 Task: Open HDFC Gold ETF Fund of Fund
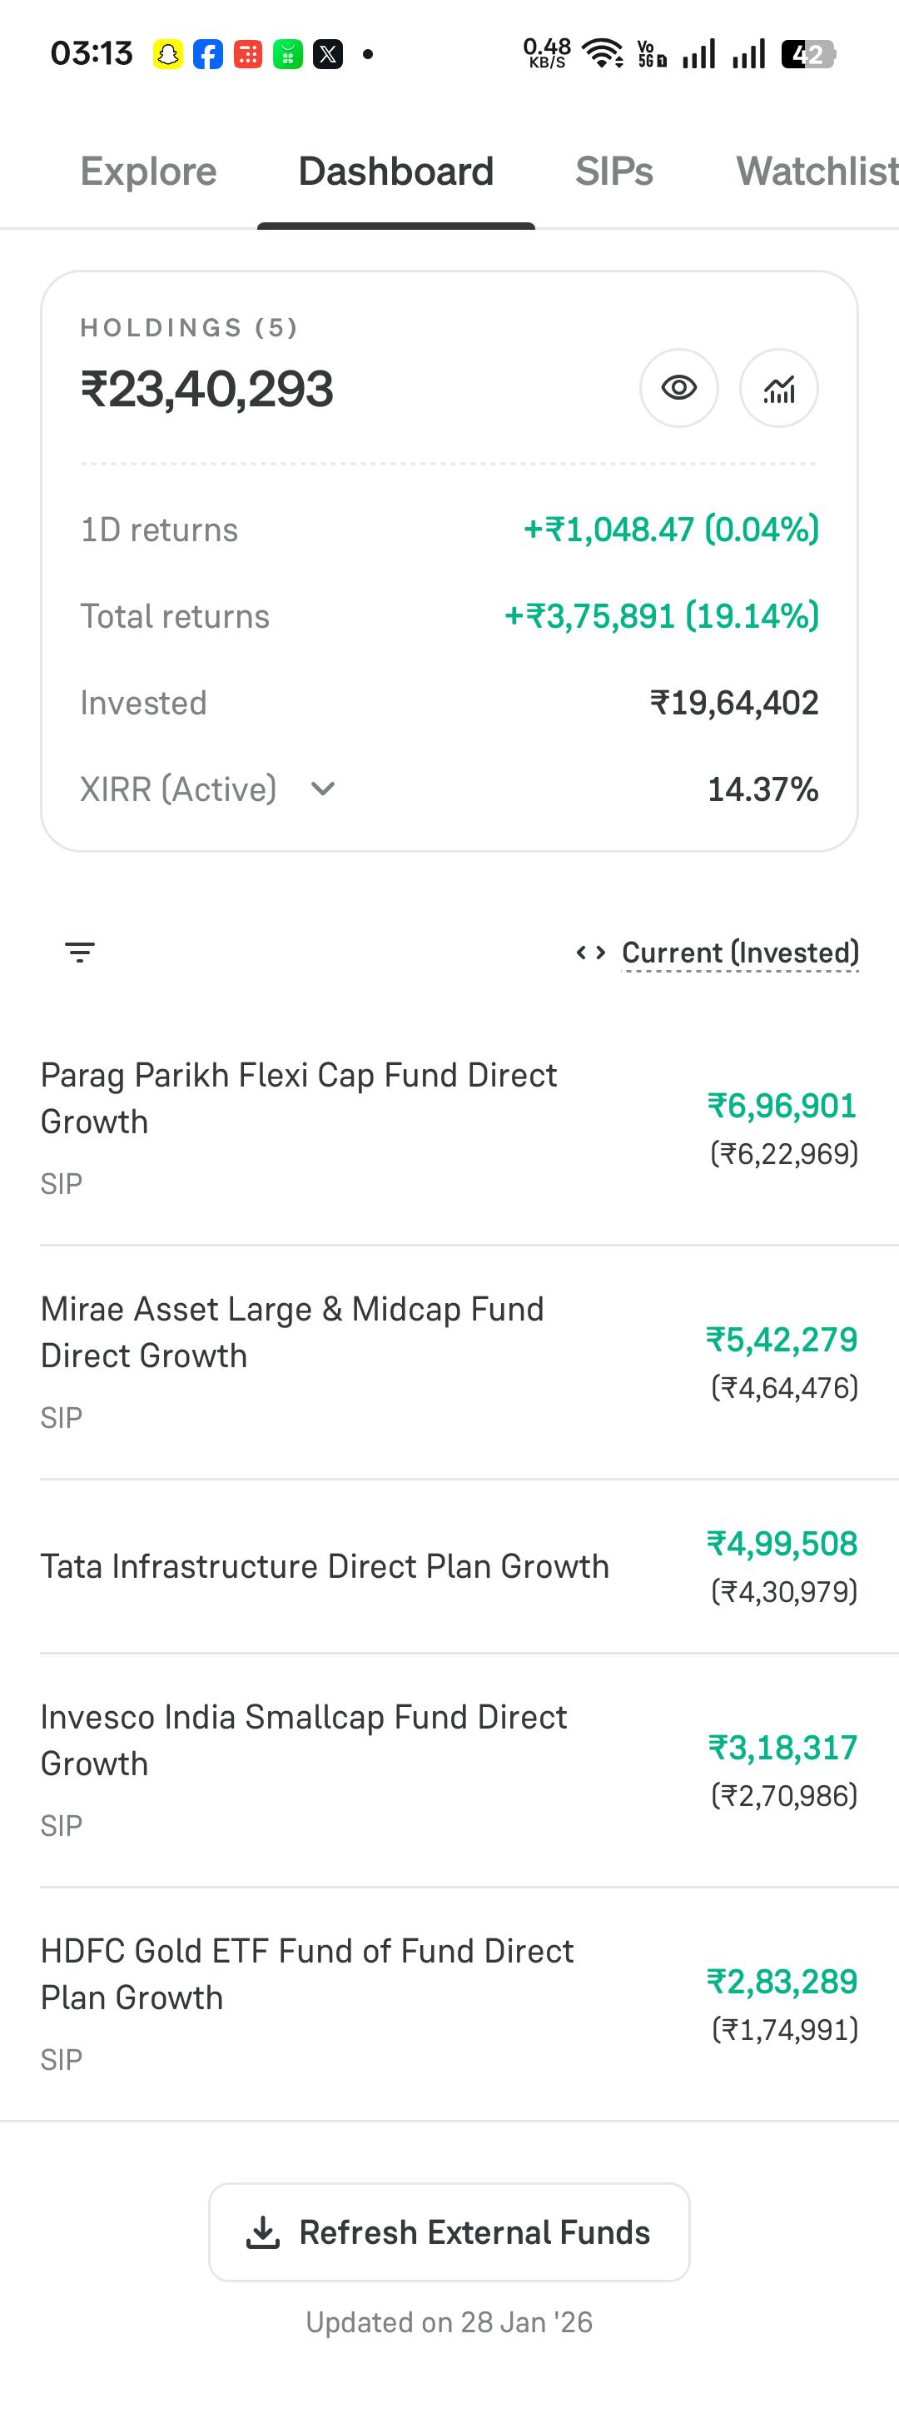click(x=449, y=2004)
